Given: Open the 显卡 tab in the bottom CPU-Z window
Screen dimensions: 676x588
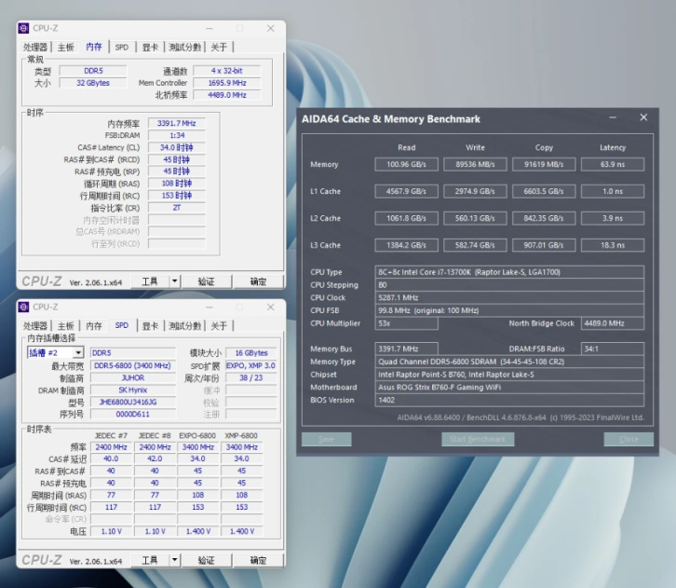Looking at the screenshot, I should 149,326.
